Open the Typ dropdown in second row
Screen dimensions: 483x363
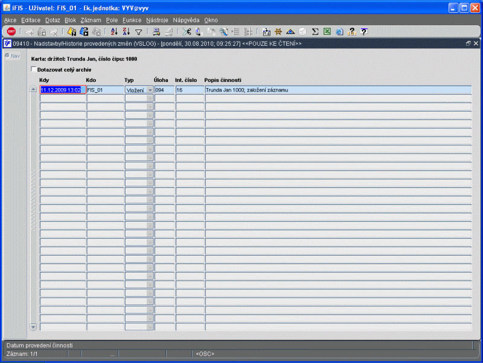(150, 98)
